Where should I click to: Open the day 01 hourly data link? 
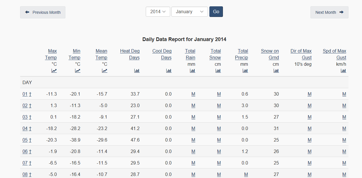(25, 94)
